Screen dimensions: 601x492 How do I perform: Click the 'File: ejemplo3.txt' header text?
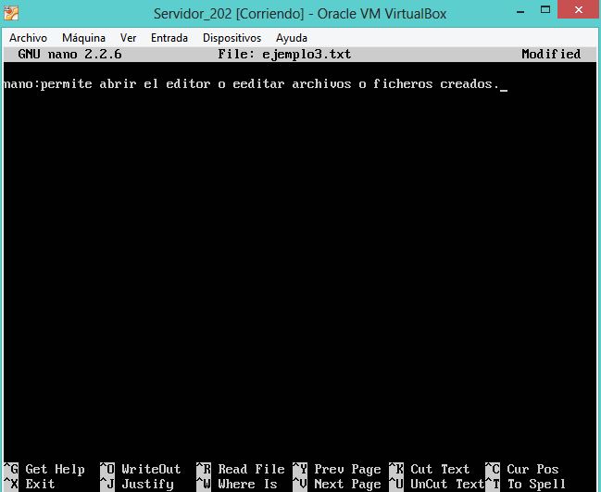point(284,55)
